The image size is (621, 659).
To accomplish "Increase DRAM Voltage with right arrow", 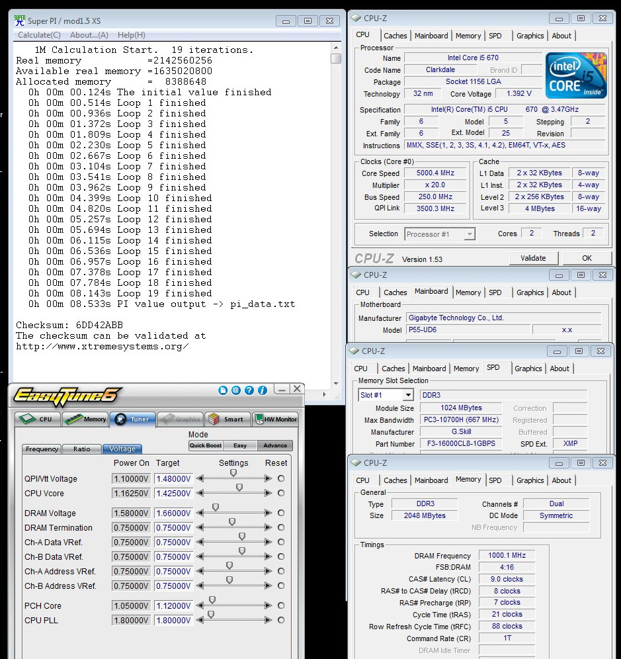I will pyautogui.click(x=268, y=513).
